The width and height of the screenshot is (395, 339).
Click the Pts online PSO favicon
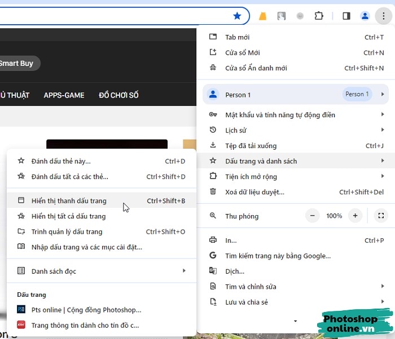coord(21,309)
